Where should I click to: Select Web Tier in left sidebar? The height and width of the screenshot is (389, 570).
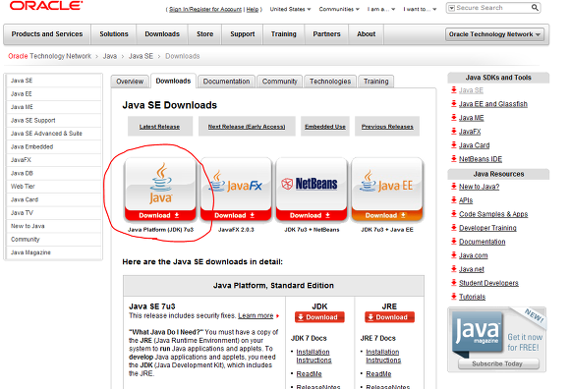pos(54,187)
